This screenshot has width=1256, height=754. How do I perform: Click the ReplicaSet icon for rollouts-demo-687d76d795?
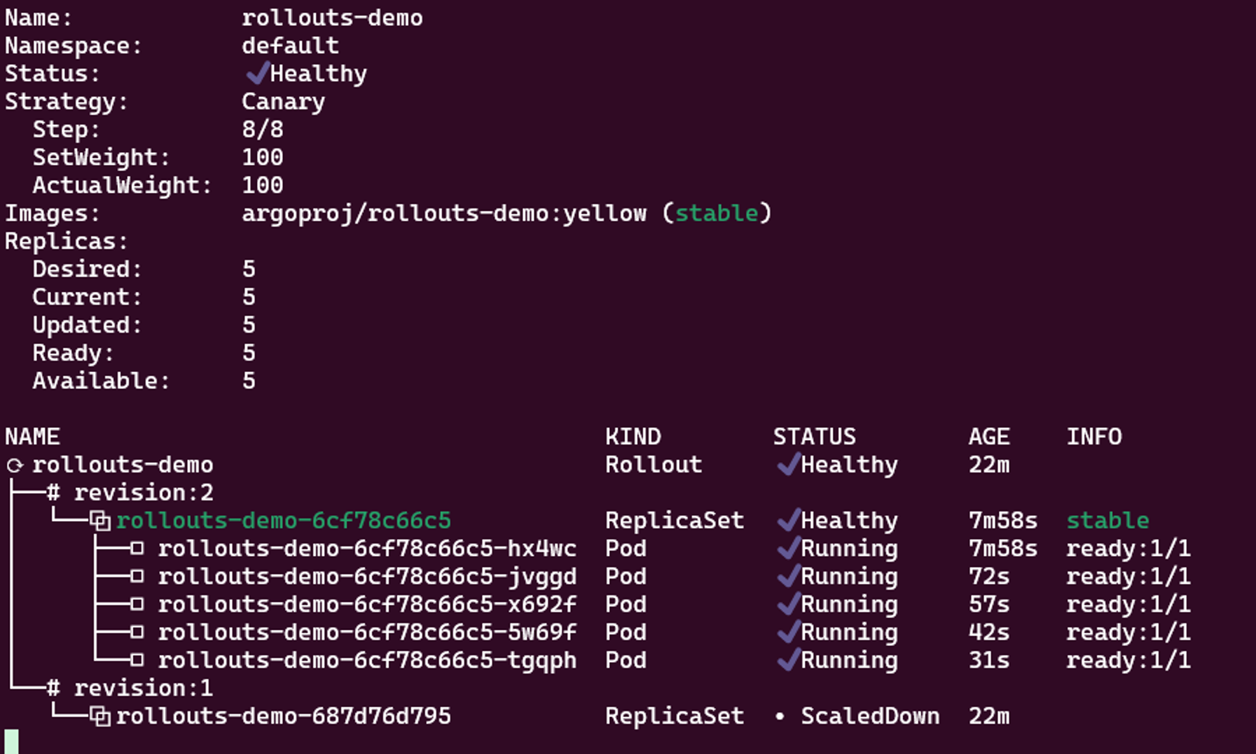pyautogui.click(x=100, y=716)
